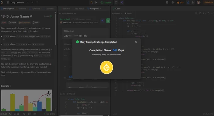Click the description panel vertical scrollbar
Viewport: 214px width, 116px height.
click(x=55, y=29)
